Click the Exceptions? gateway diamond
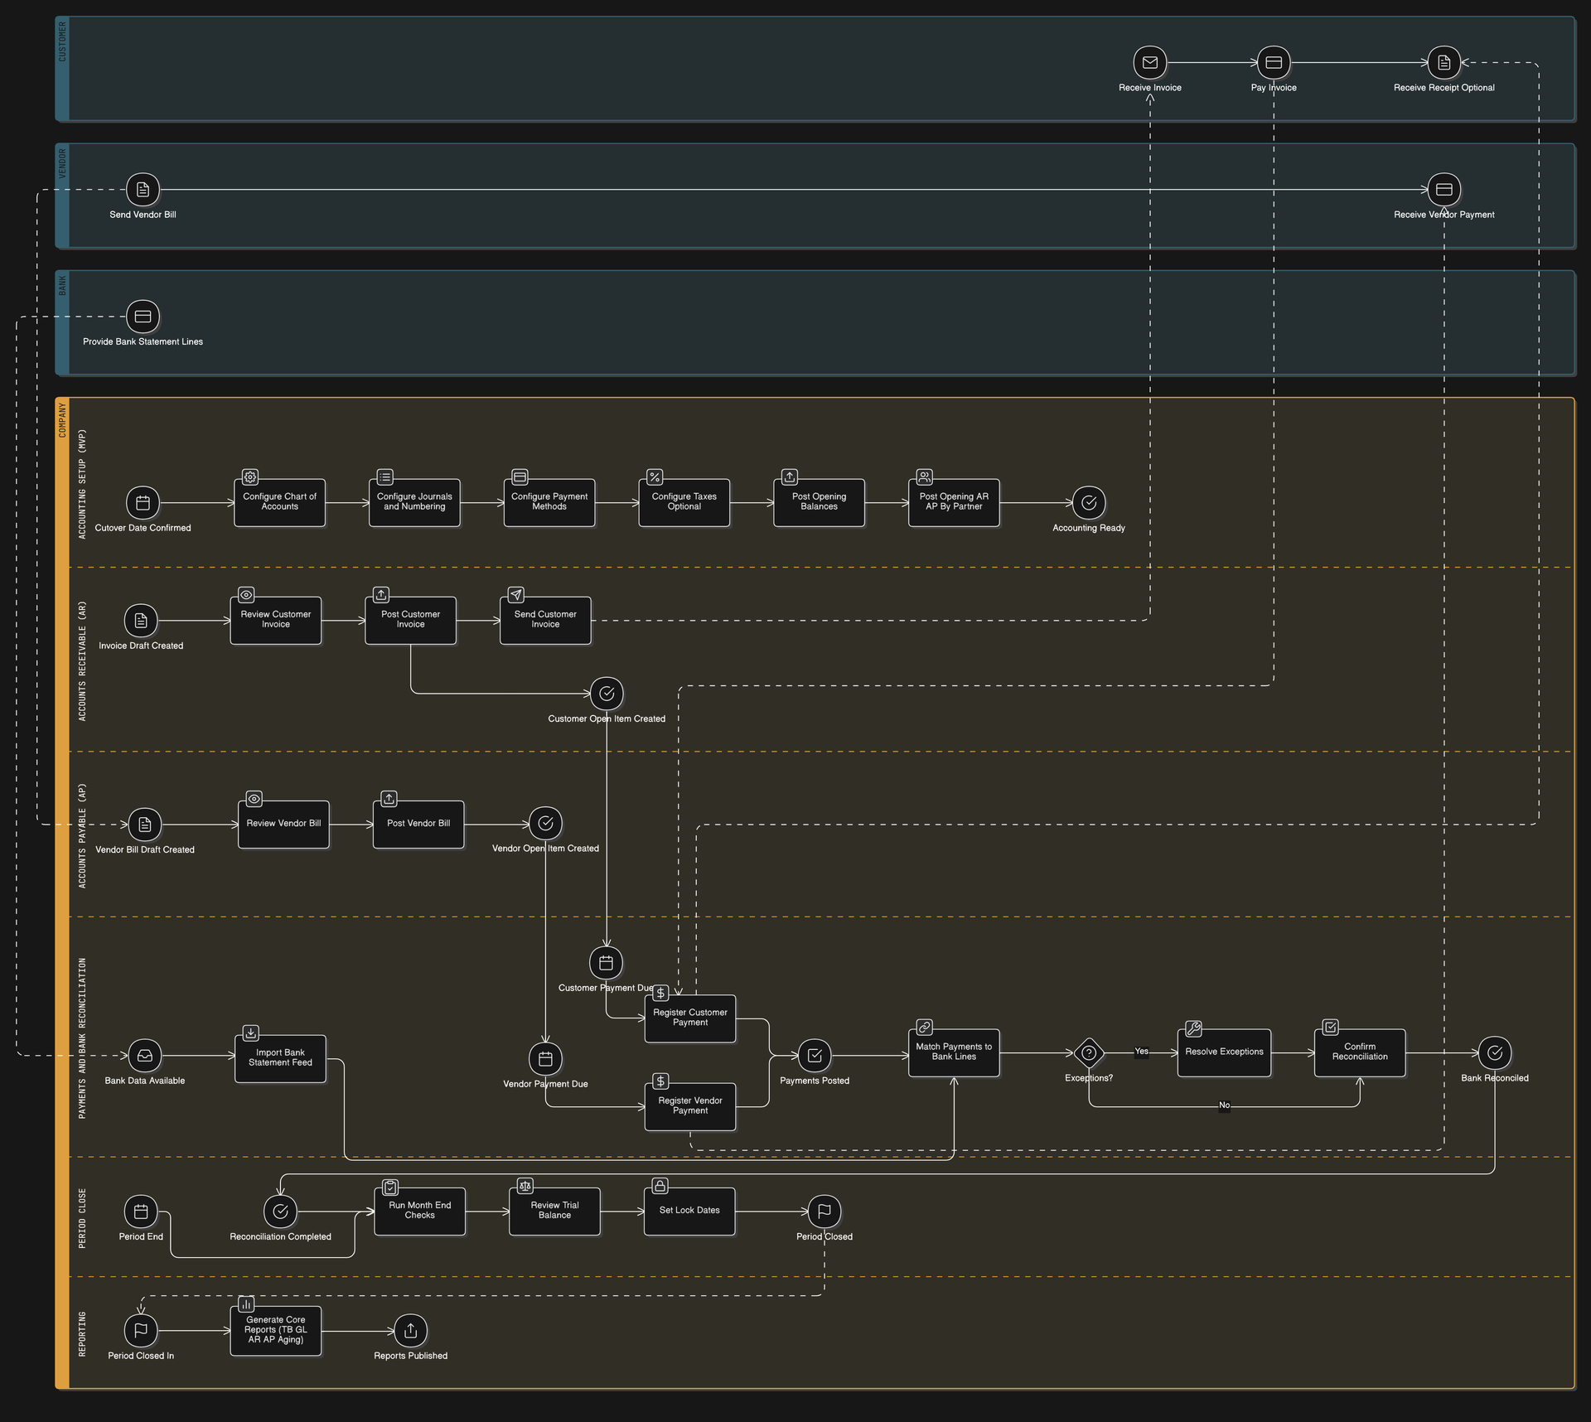 [x=1088, y=1053]
